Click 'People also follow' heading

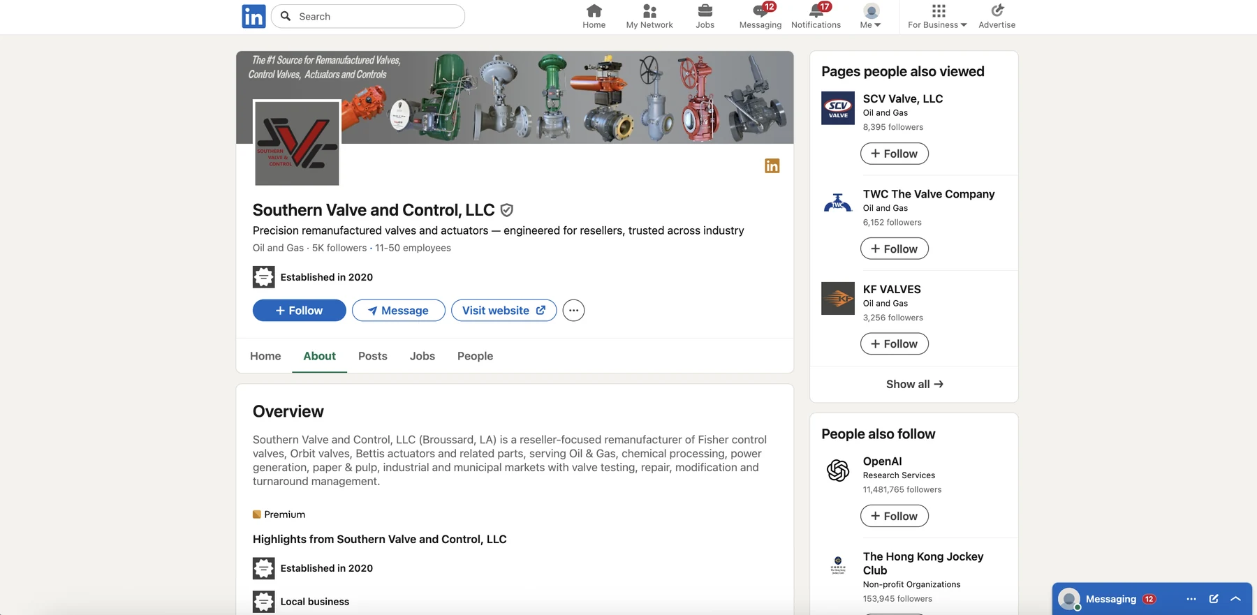click(x=879, y=434)
